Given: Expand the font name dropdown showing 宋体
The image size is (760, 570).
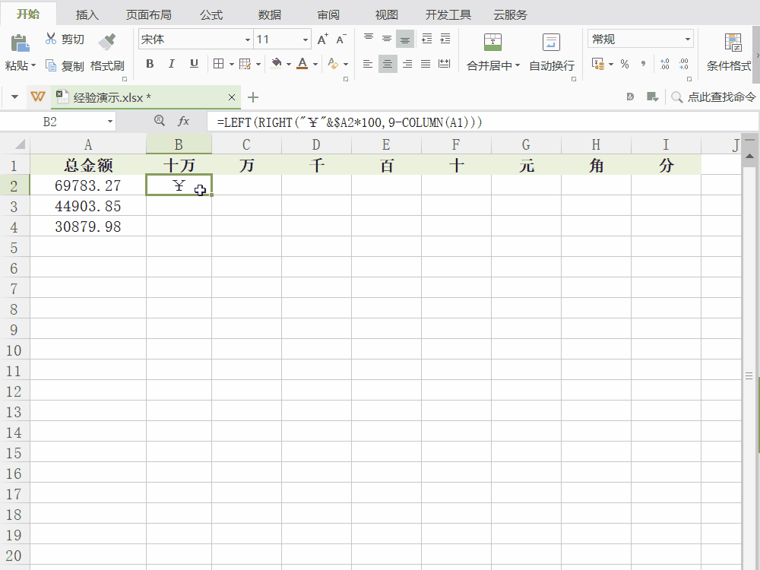Looking at the screenshot, I should pyautogui.click(x=248, y=40).
